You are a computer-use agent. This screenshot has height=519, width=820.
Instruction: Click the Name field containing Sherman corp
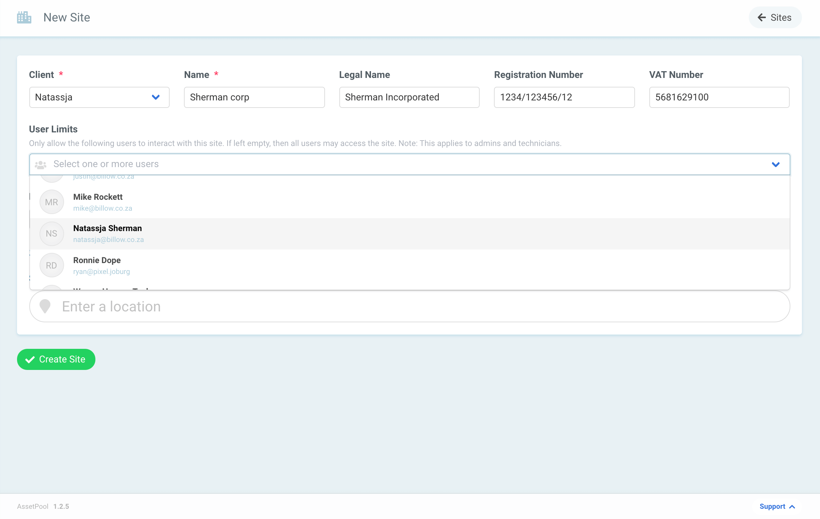(x=254, y=97)
